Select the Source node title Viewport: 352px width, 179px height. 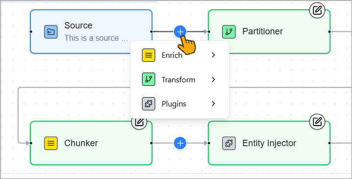point(78,26)
